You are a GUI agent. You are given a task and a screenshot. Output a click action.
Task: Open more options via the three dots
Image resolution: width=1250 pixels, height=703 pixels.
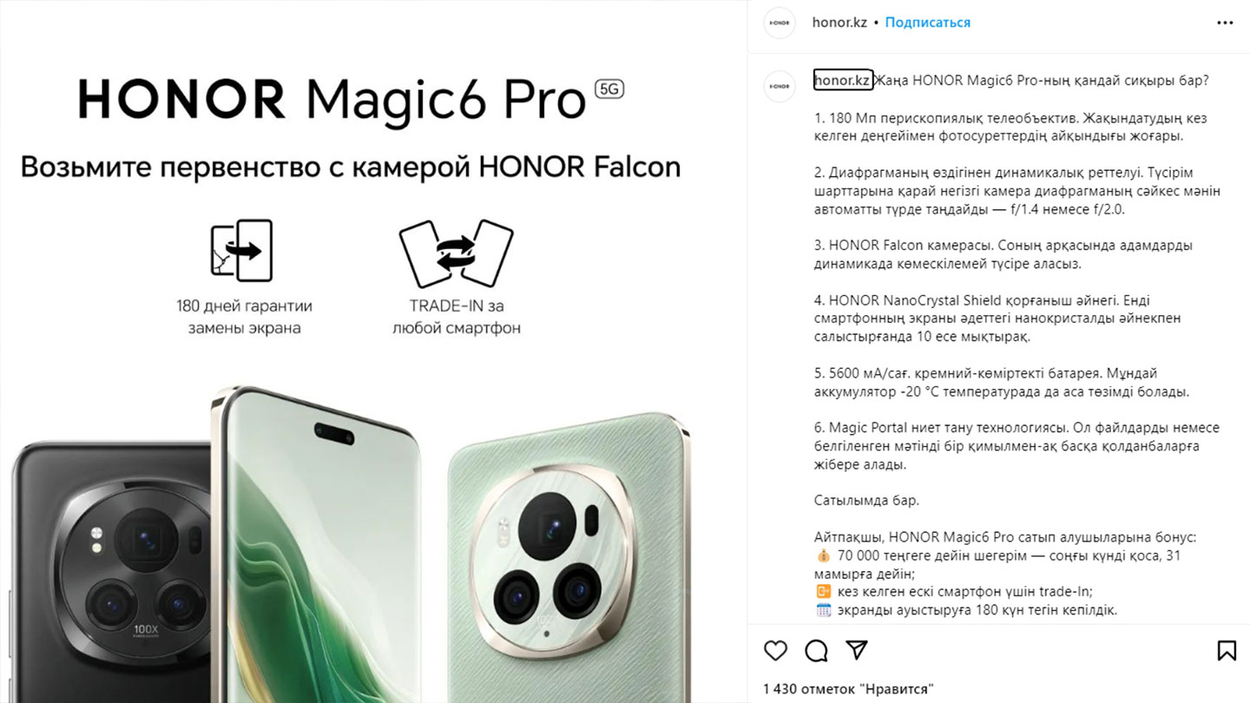1226,23
